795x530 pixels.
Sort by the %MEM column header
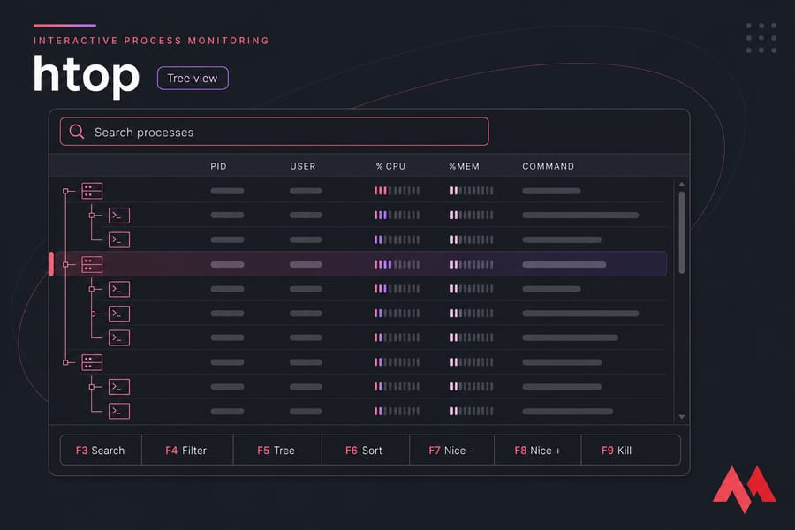(464, 166)
